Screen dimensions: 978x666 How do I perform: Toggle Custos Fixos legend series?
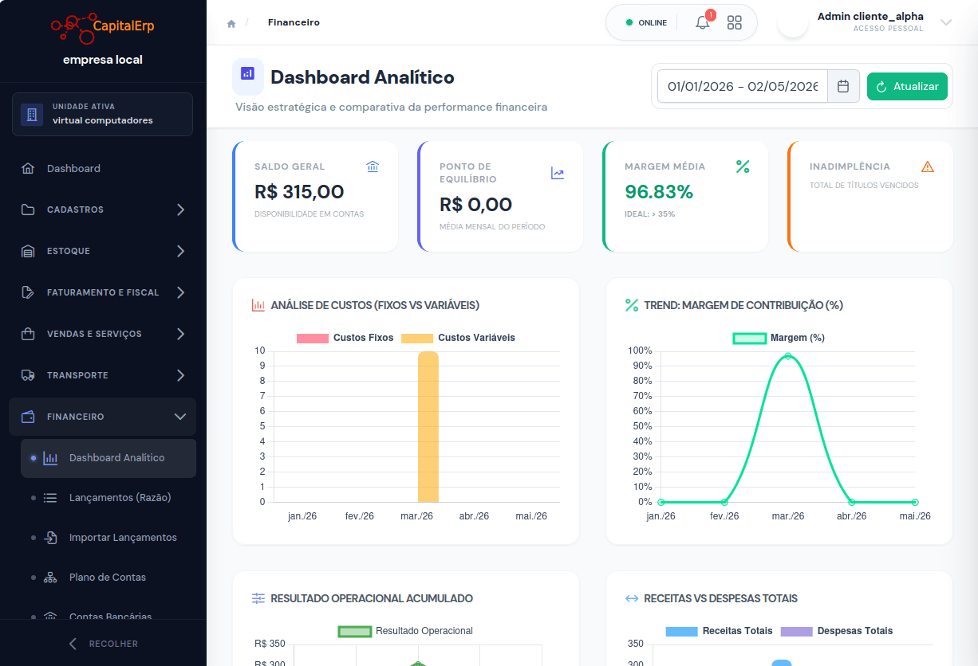pos(345,338)
